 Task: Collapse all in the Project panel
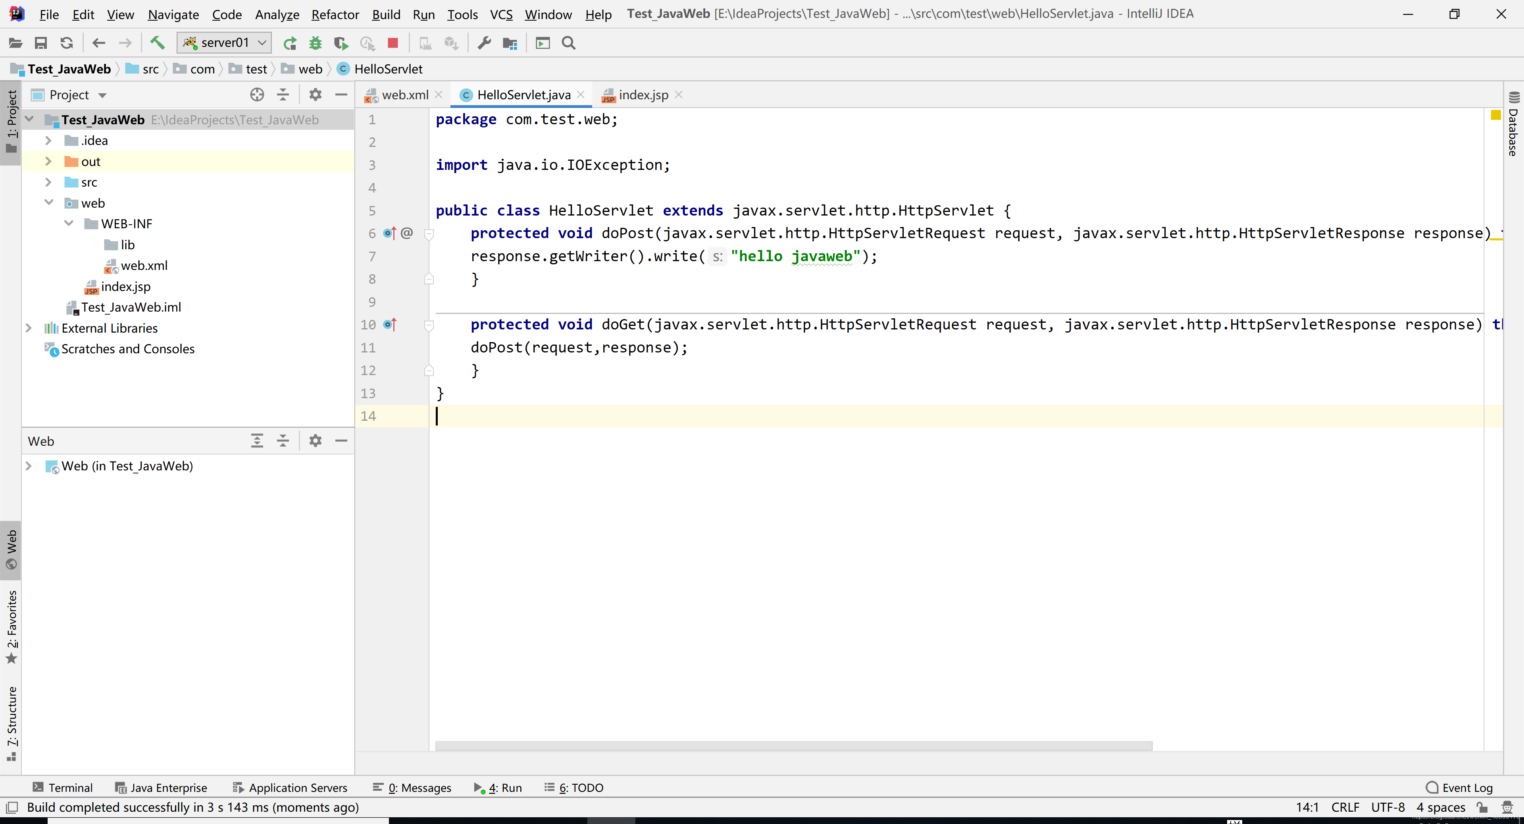pos(283,94)
